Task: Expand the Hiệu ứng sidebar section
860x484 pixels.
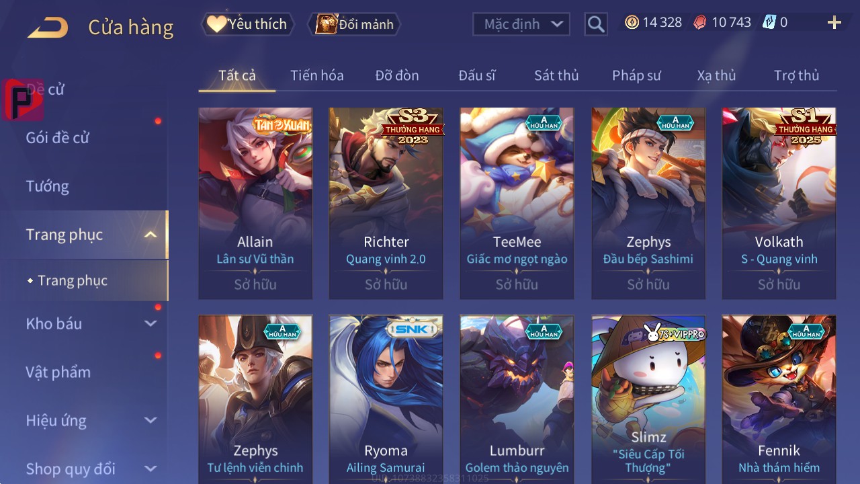Action: tap(150, 420)
